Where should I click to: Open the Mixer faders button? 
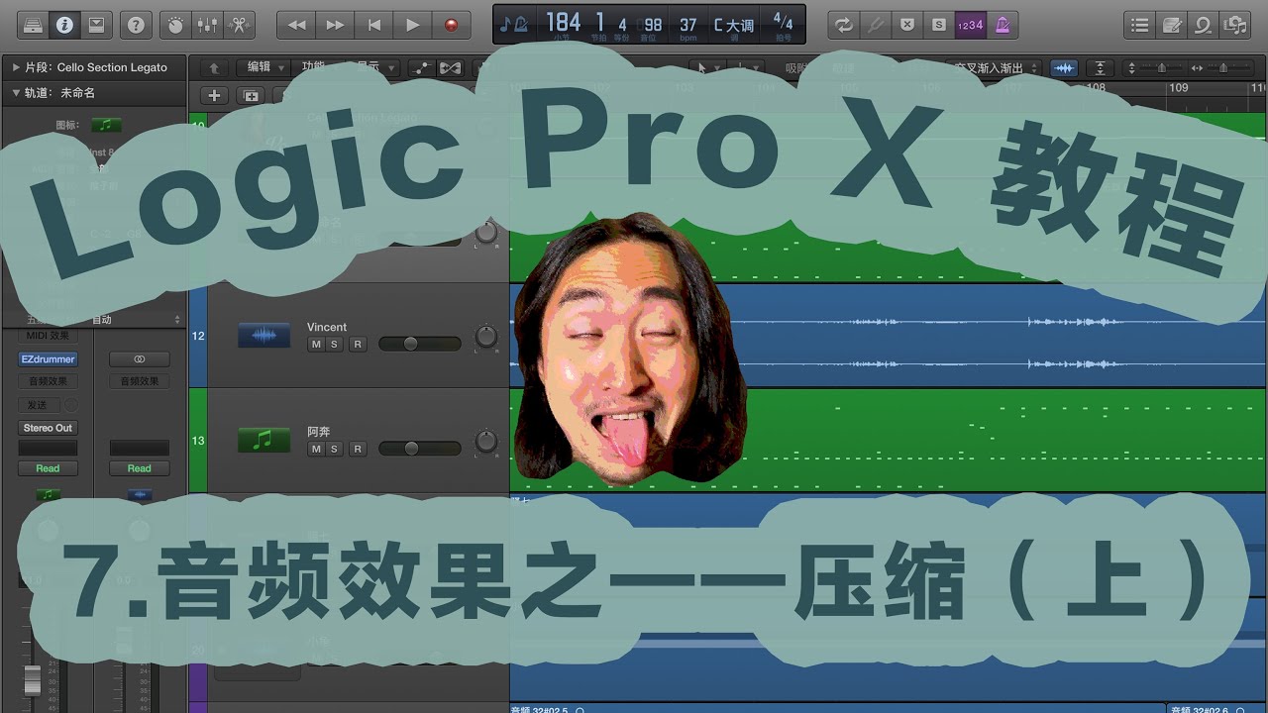(208, 25)
